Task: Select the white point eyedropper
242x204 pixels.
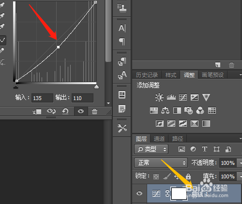Action: pos(2,26)
